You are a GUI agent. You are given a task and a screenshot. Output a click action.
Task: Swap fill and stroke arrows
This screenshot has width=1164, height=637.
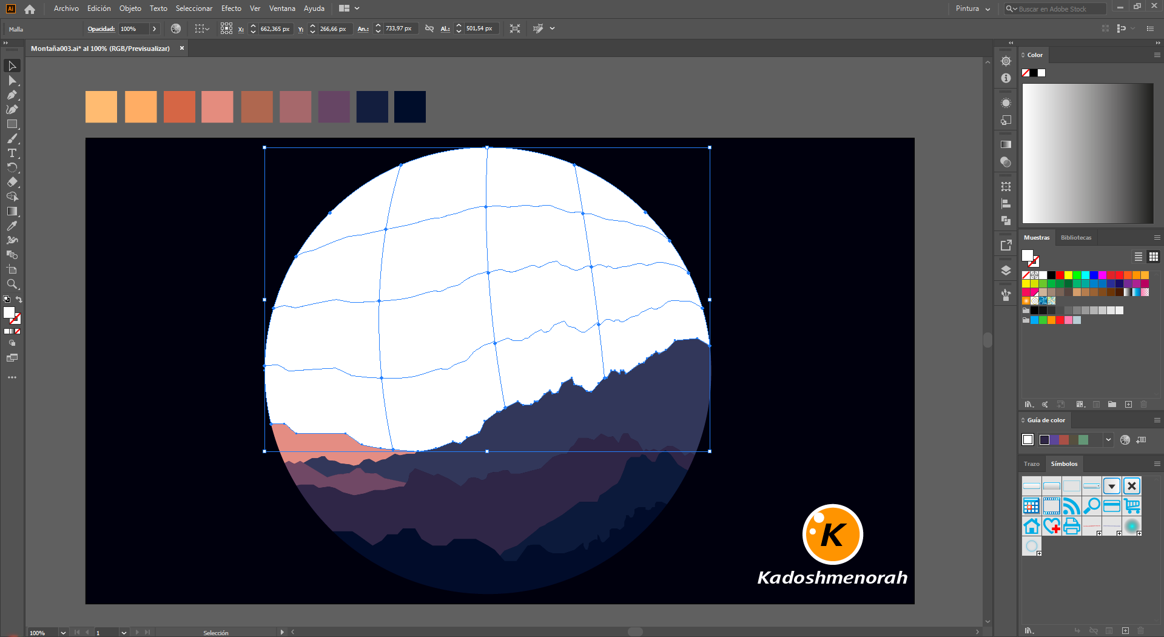pos(19,300)
